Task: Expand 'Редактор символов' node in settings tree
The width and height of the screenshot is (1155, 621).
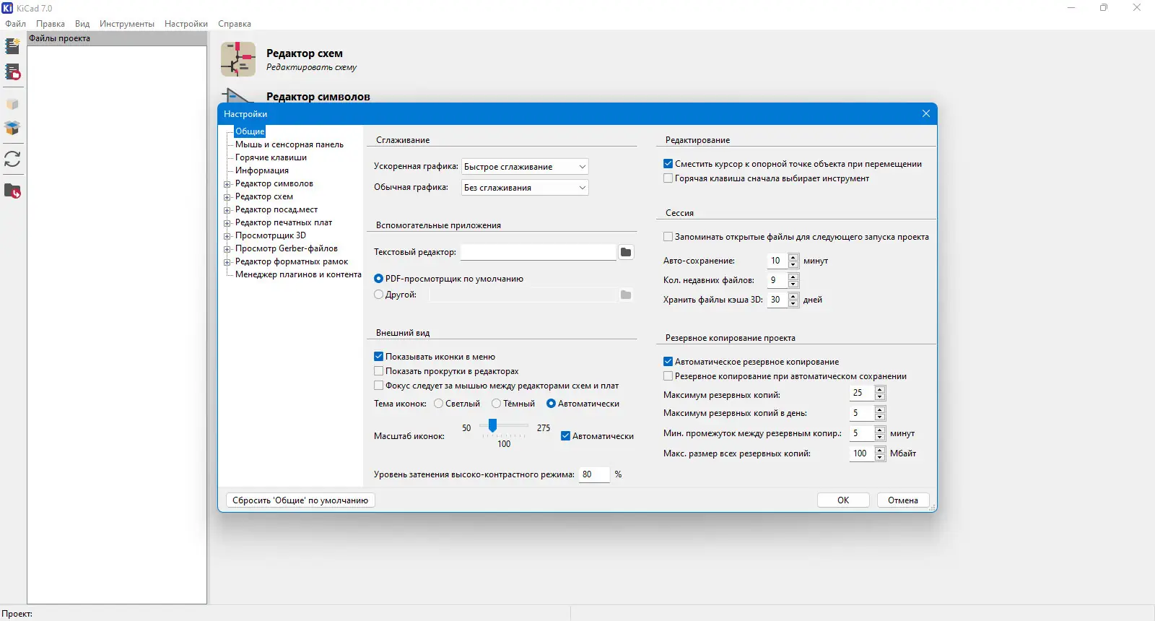Action: pyautogui.click(x=227, y=184)
